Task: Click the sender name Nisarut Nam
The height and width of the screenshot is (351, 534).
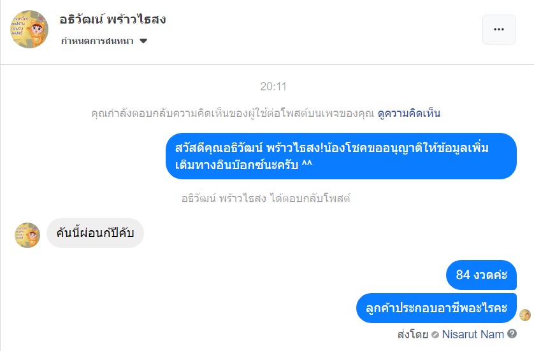Action: [473, 334]
